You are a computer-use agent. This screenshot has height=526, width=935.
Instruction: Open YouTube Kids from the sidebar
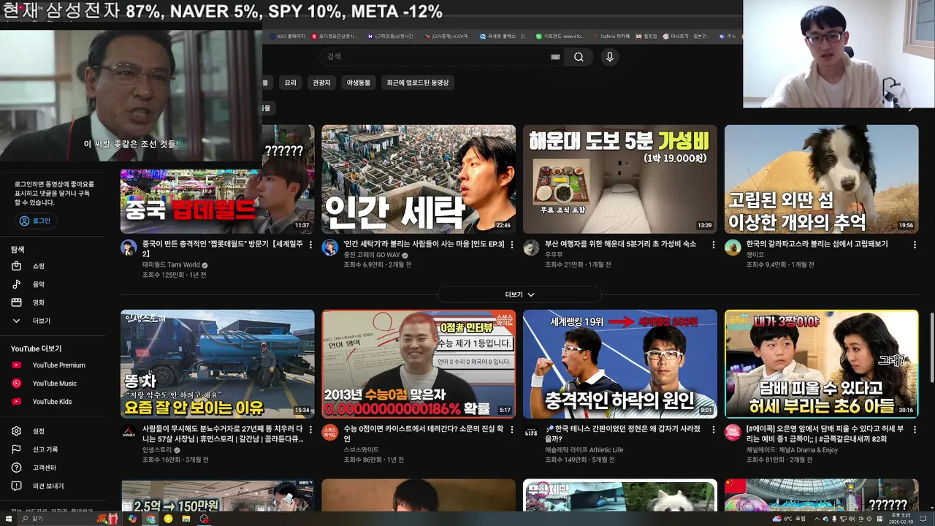tap(53, 402)
